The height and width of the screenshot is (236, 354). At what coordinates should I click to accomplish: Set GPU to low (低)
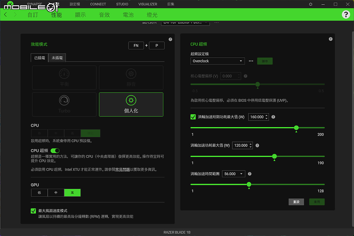click(39, 193)
